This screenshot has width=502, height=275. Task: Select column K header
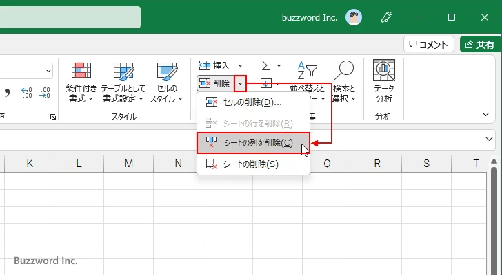click(x=30, y=164)
